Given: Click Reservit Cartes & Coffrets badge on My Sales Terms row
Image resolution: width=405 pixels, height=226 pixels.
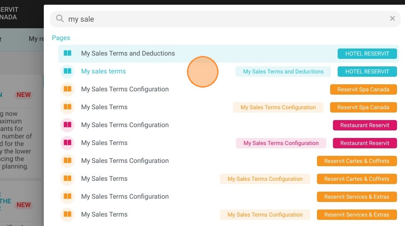Looking at the screenshot, I should 356,179.
